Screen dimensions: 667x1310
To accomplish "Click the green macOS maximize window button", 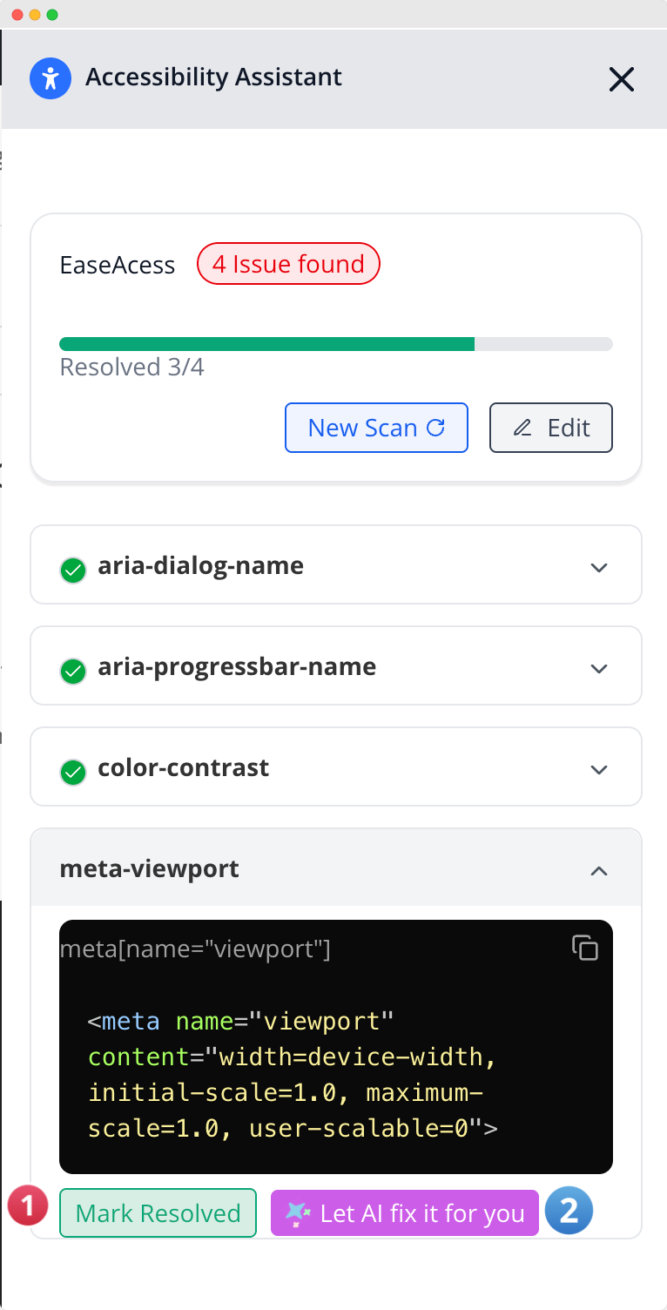I will tap(52, 15).
